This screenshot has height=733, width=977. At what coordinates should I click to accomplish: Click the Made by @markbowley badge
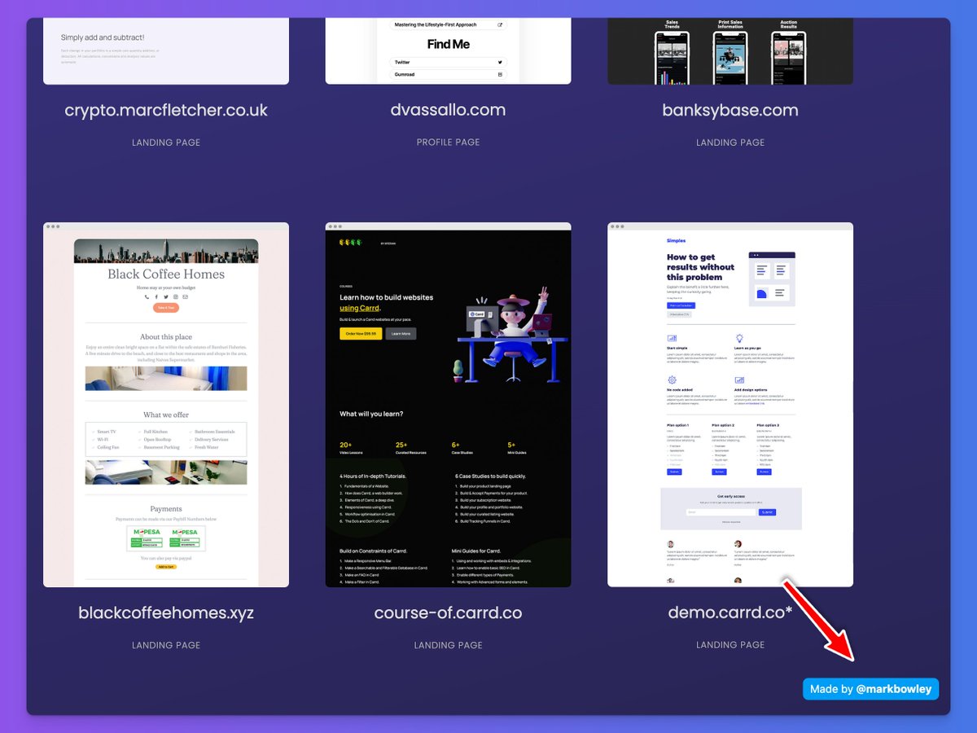(871, 689)
